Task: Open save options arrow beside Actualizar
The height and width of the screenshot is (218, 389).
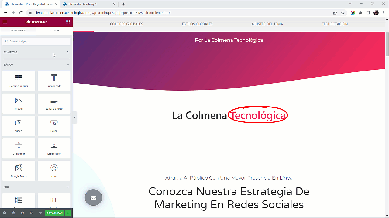Action: point(68,213)
